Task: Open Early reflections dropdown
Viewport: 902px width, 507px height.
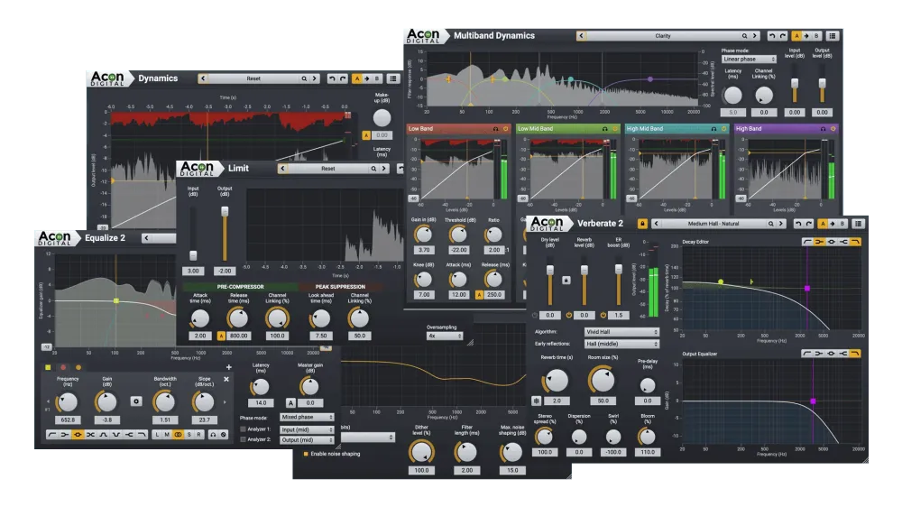Action: coord(621,344)
